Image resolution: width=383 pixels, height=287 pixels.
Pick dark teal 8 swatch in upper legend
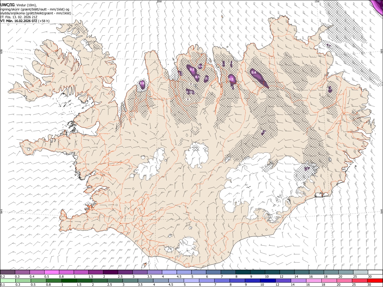[243, 272]
